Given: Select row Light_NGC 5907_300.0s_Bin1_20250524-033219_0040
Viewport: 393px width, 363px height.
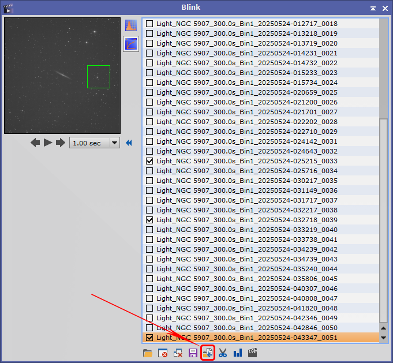Looking at the screenshot, I should click(261, 230).
